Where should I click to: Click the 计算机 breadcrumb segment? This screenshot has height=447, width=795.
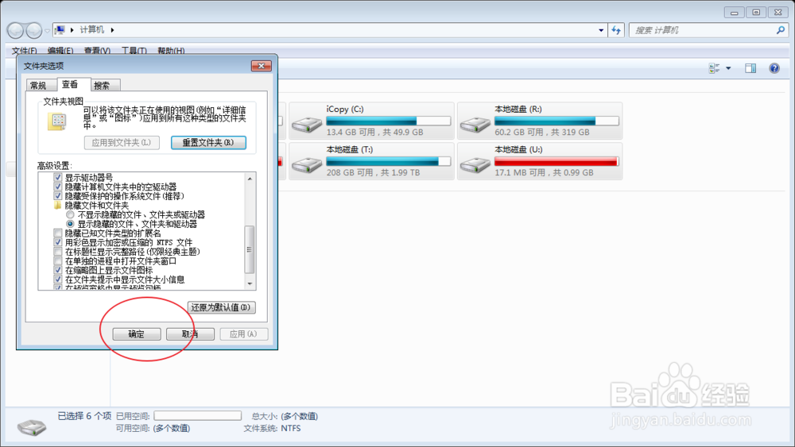pos(91,30)
